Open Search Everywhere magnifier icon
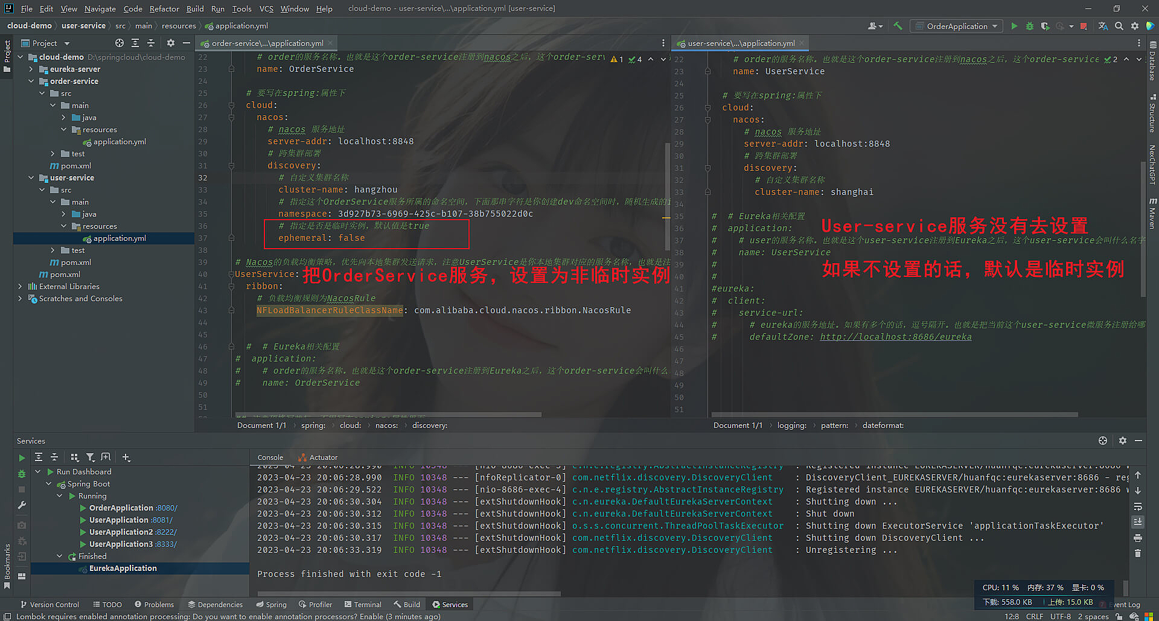The image size is (1159, 621). click(x=1119, y=26)
